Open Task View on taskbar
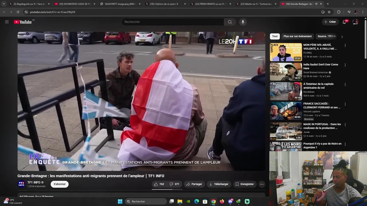This screenshot has width=367, height=206. (171, 201)
